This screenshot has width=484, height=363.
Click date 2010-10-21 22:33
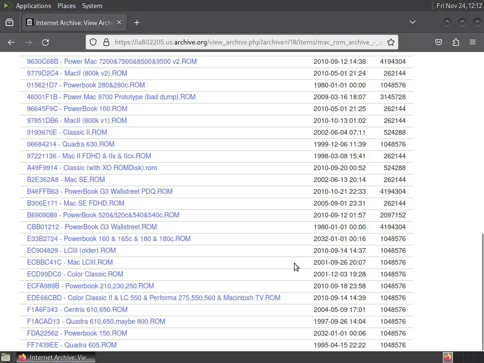(339, 191)
